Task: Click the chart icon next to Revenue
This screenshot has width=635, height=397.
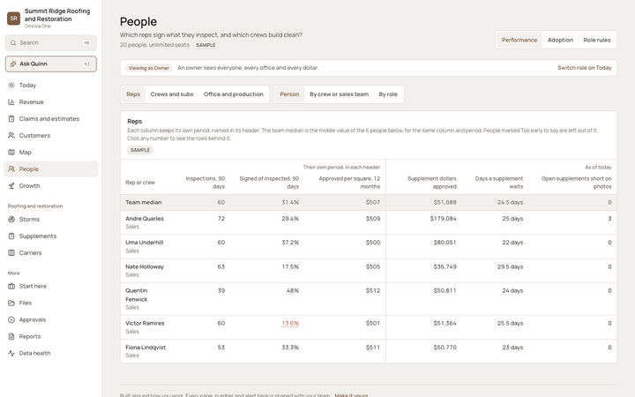Action: tap(11, 102)
